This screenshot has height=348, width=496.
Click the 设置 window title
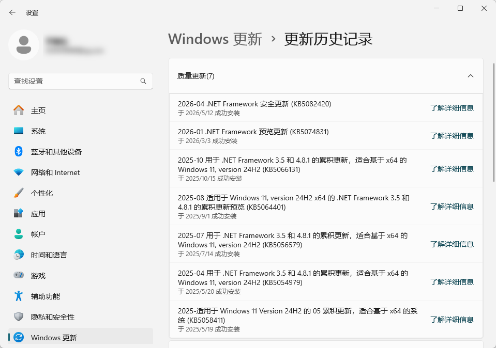[32, 12]
